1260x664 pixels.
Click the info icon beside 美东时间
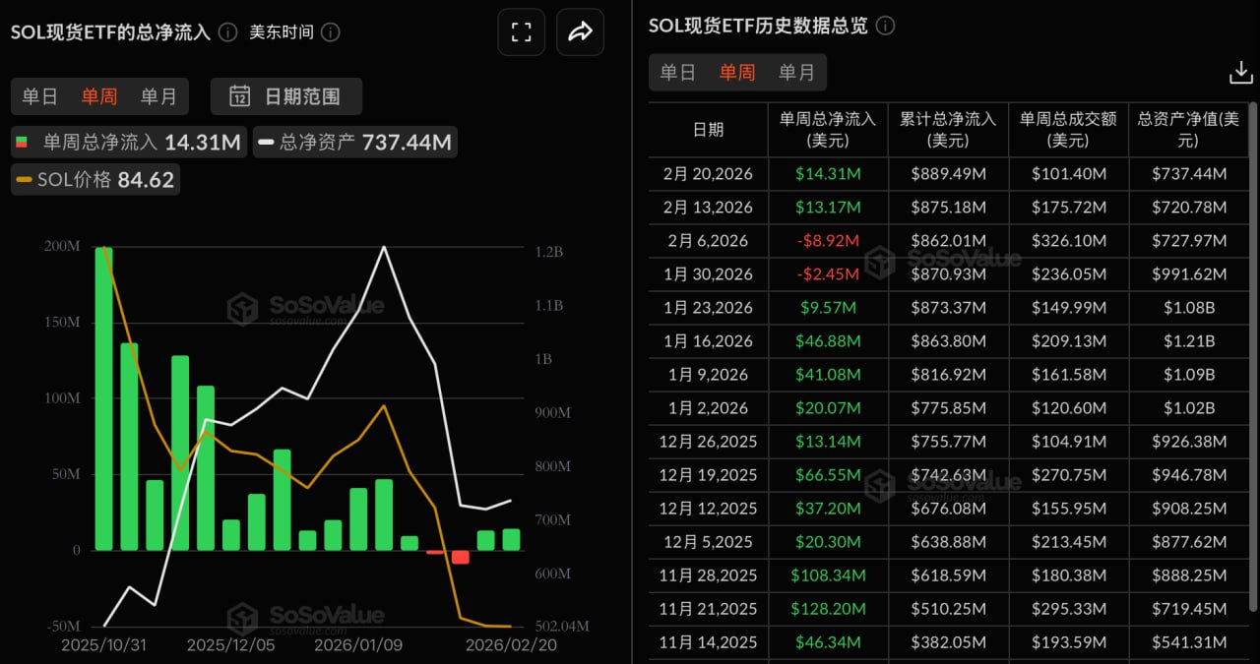click(x=330, y=32)
